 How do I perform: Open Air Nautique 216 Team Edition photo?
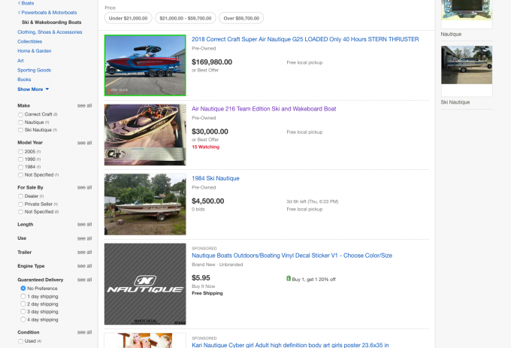[x=145, y=135]
